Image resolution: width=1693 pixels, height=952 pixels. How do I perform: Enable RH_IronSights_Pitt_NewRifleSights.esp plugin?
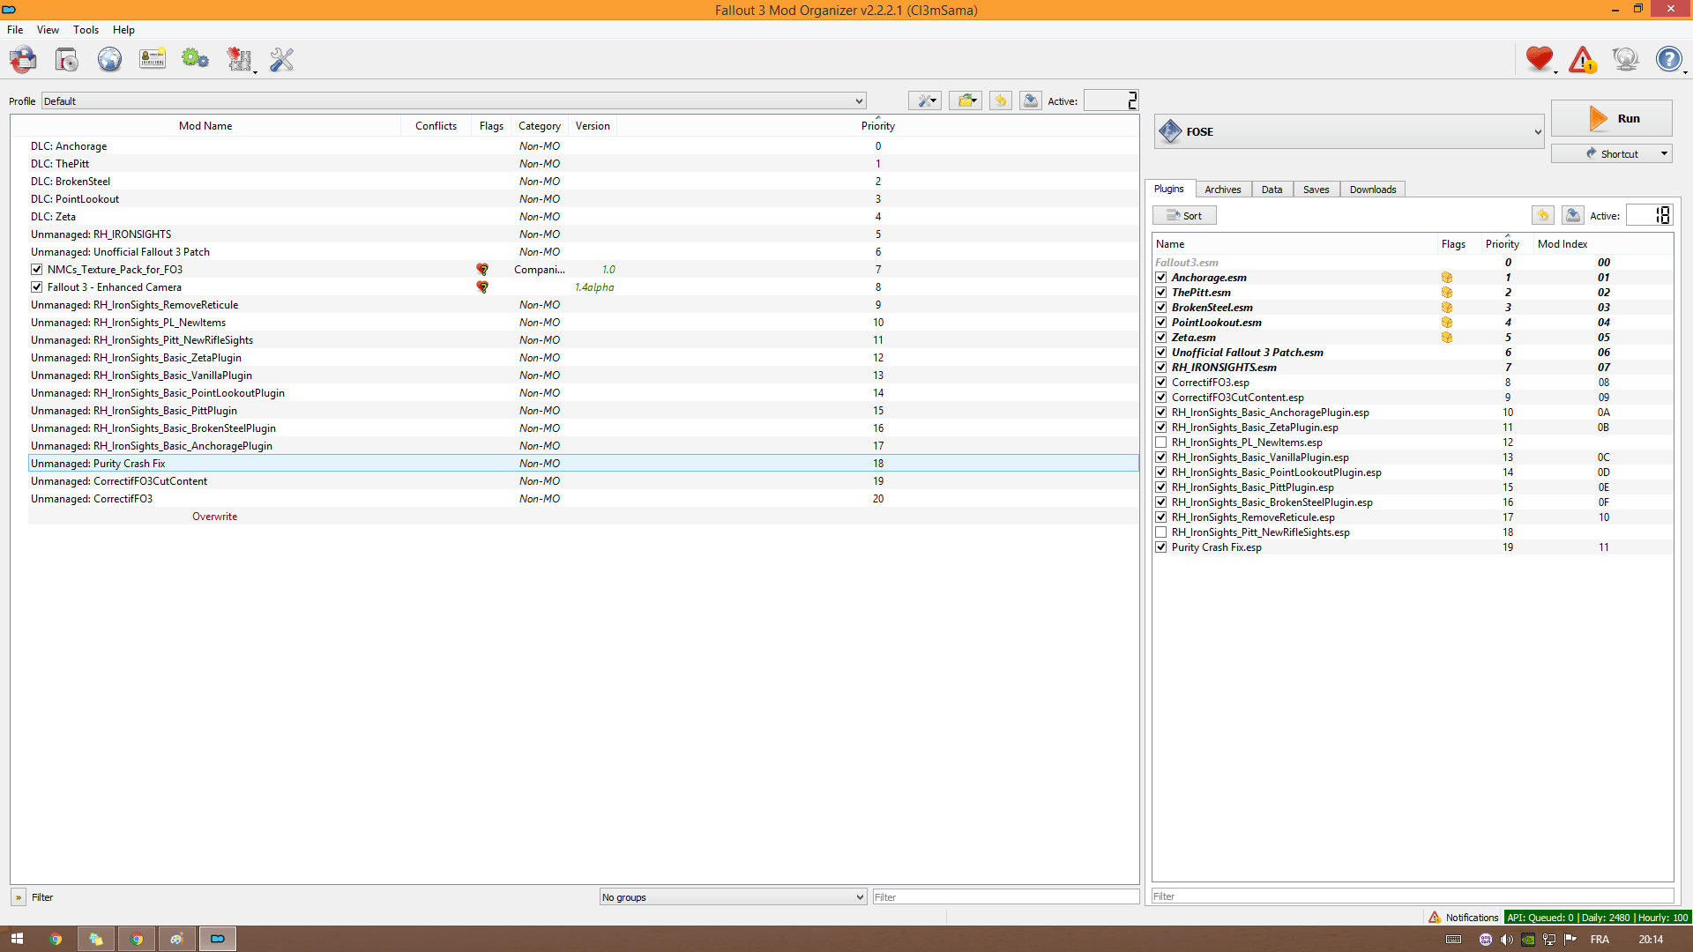click(x=1161, y=532)
